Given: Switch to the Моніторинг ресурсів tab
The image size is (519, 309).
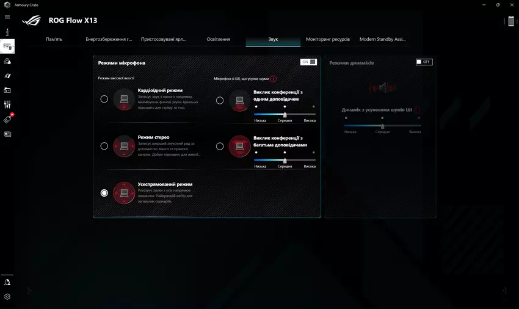Looking at the screenshot, I should [328, 39].
